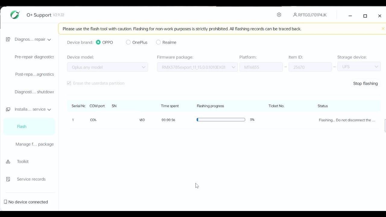Open the Service records menu item
The width and height of the screenshot is (386, 217).
[31, 179]
